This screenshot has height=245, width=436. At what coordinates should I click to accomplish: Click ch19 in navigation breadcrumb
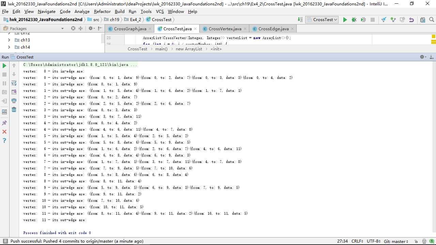tap(112, 20)
